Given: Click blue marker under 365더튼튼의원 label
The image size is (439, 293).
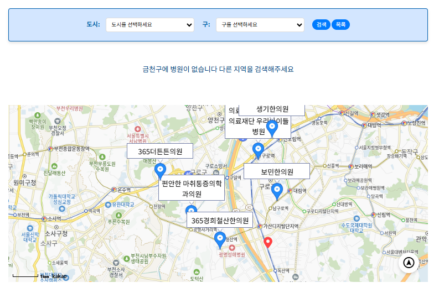Looking at the screenshot, I should [x=160, y=171].
